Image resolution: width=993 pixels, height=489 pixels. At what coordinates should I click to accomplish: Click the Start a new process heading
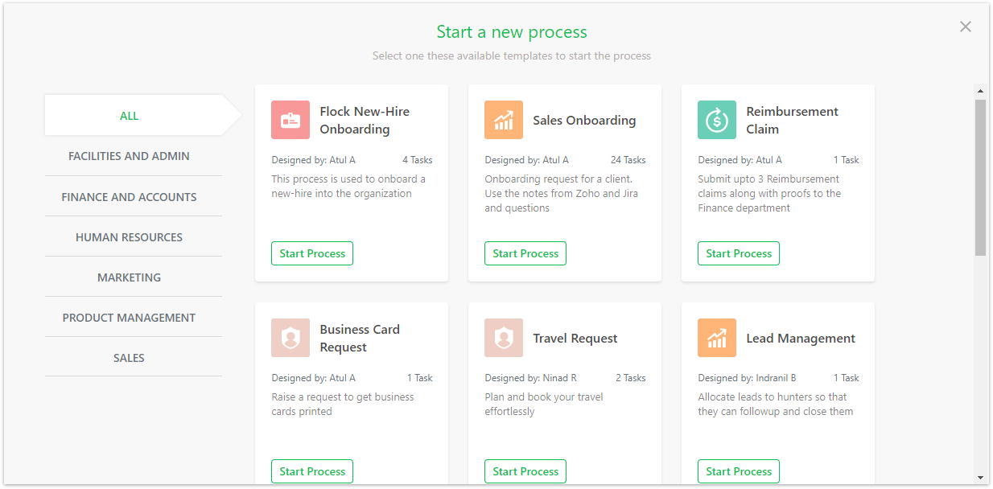[512, 32]
